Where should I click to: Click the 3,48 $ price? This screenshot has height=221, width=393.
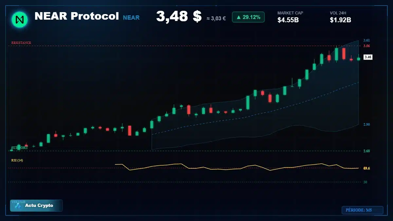(x=178, y=17)
